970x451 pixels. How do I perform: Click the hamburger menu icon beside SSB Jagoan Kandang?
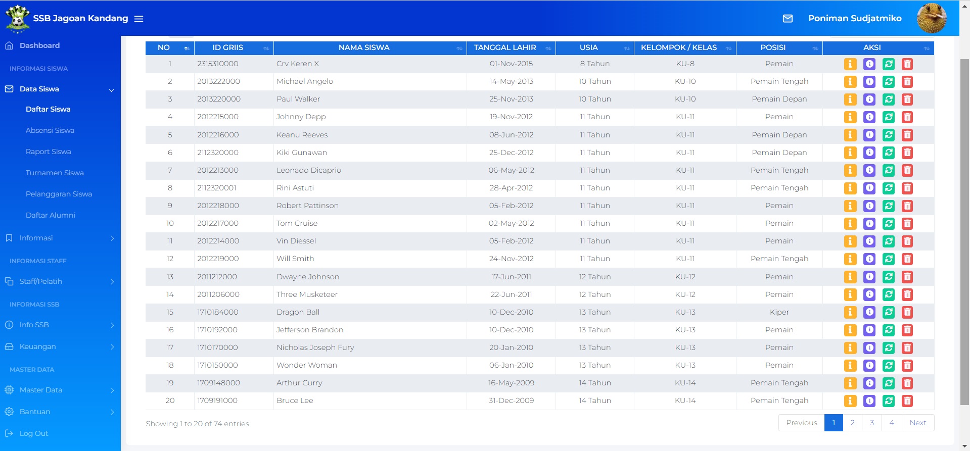click(138, 19)
